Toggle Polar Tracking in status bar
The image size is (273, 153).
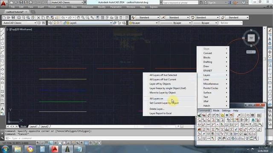coord(55,143)
